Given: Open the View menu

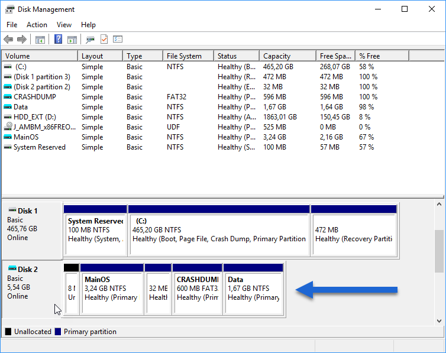Looking at the screenshot, I should tap(64, 25).
